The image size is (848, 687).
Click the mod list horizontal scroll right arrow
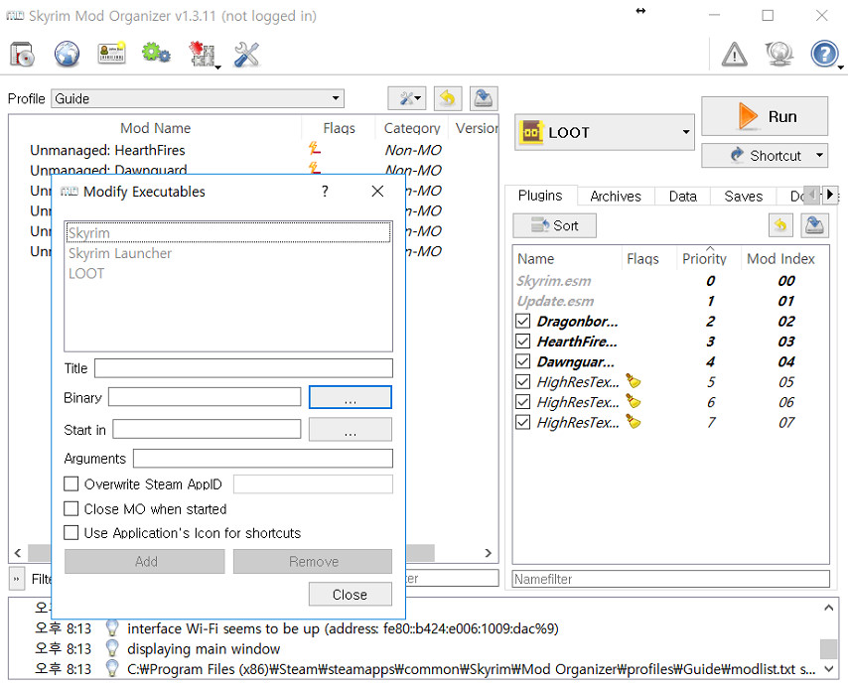pyautogui.click(x=489, y=553)
